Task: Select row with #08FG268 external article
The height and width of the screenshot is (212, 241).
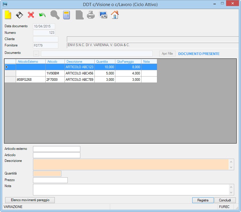Action: point(81,80)
